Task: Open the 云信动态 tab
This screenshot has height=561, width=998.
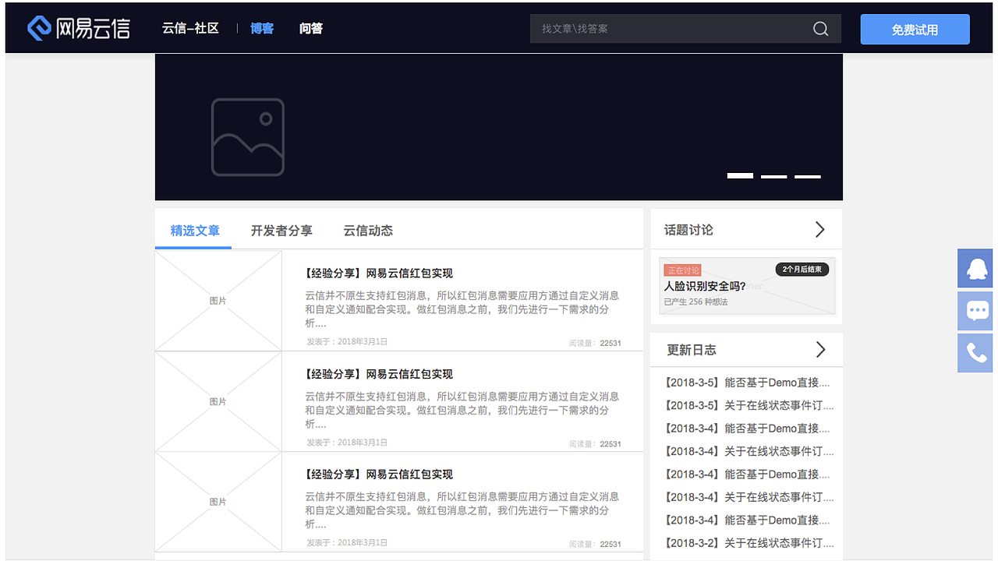Action: click(x=368, y=231)
